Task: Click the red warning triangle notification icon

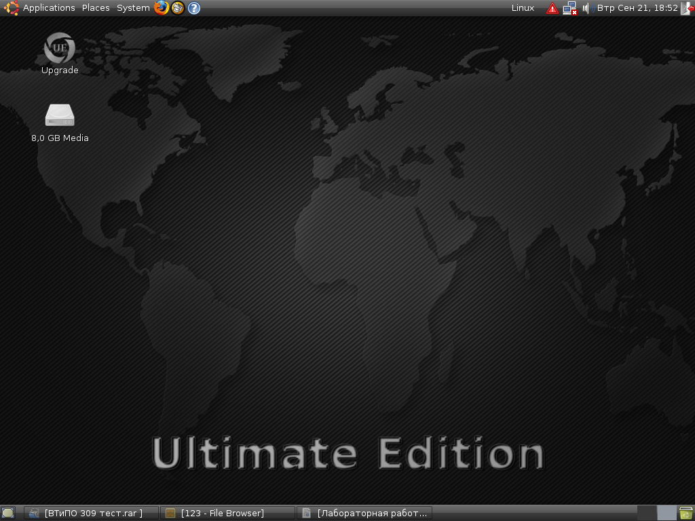Action: [x=552, y=8]
